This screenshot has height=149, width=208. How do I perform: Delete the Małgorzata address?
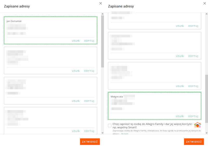tap(180, 116)
